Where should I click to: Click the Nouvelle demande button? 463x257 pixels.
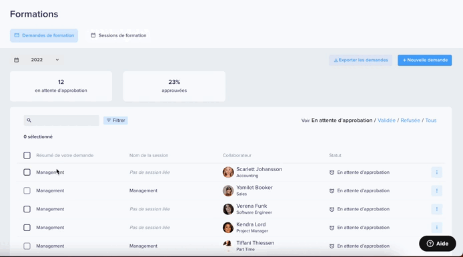click(424, 60)
